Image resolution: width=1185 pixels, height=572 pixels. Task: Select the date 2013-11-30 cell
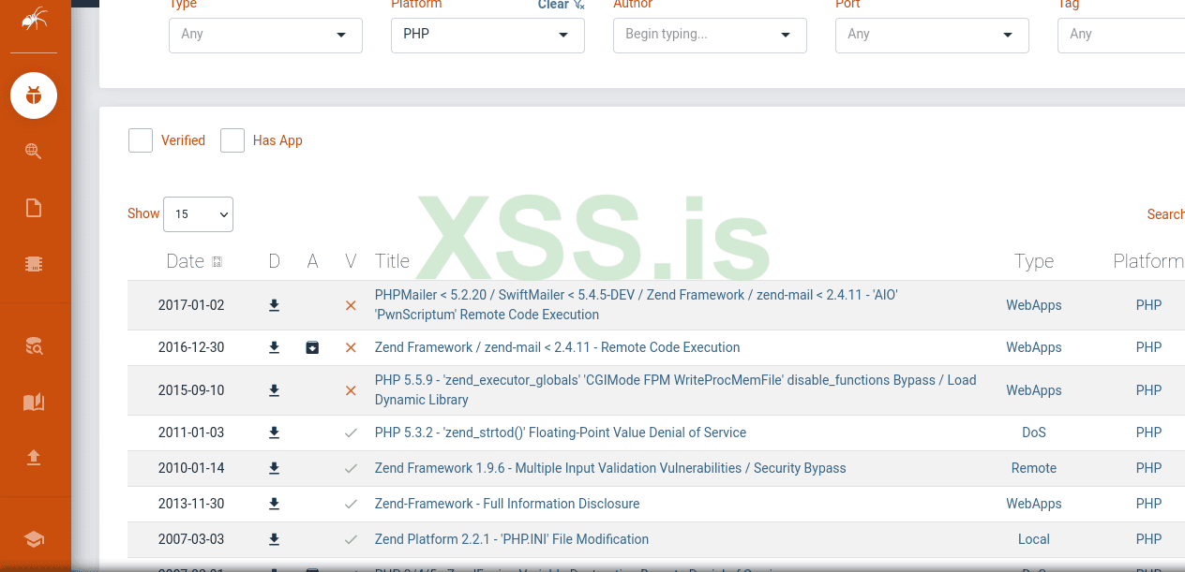click(191, 504)
